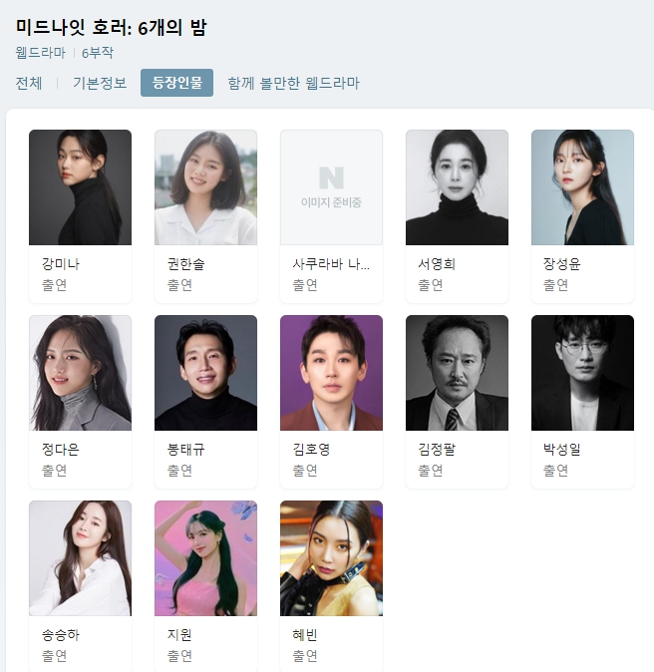
Task: Open the 박성일 profile photo
Action: tap(582, 373)
